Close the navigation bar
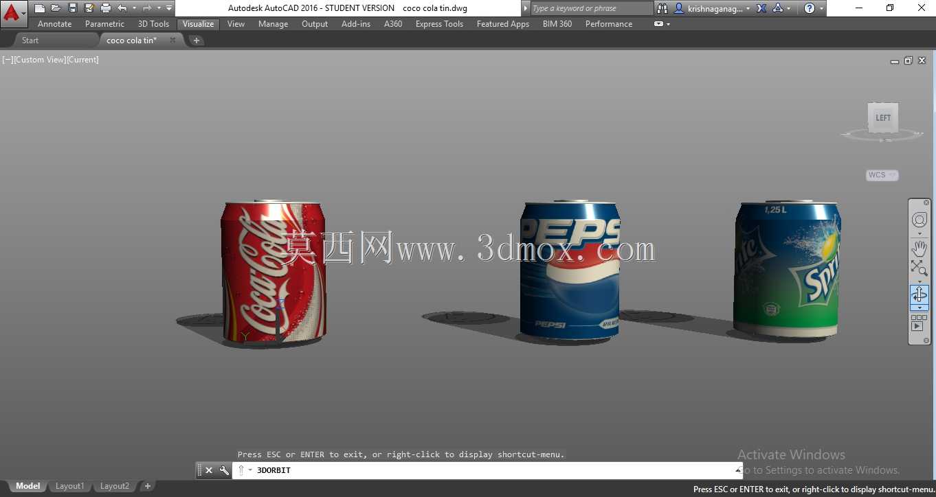Image resolution: width=936 pixels, height=497 pixels. [x=926, y=203]
